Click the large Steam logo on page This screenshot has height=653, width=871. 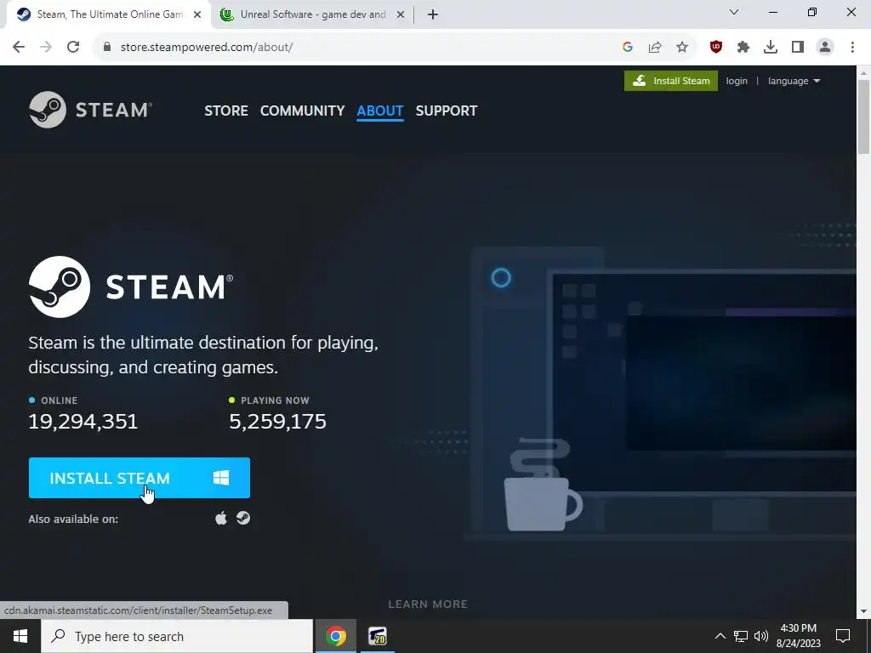pos(131,287)
